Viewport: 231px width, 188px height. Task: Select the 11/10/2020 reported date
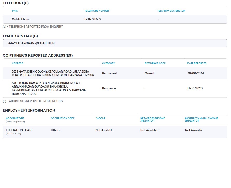[x=195, y=88]
